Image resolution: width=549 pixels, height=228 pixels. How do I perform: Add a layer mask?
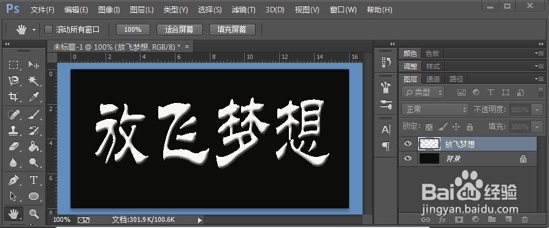(x=459, y=219)
